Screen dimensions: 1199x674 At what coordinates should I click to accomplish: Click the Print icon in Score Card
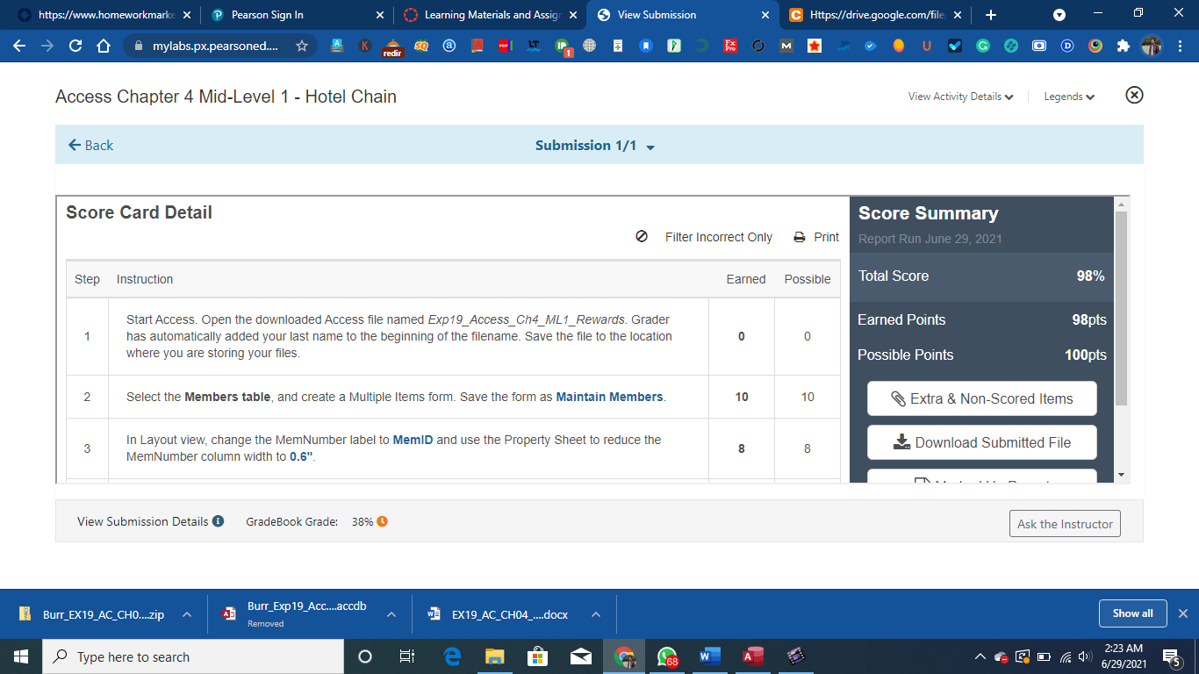[x=800, y=237]
